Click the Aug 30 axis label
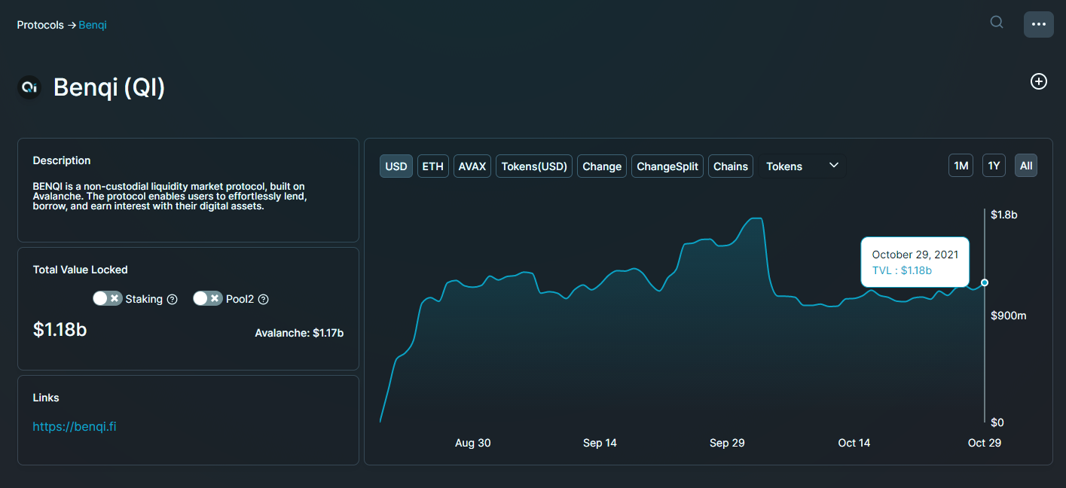1066x488 pixels. (473, 443)
